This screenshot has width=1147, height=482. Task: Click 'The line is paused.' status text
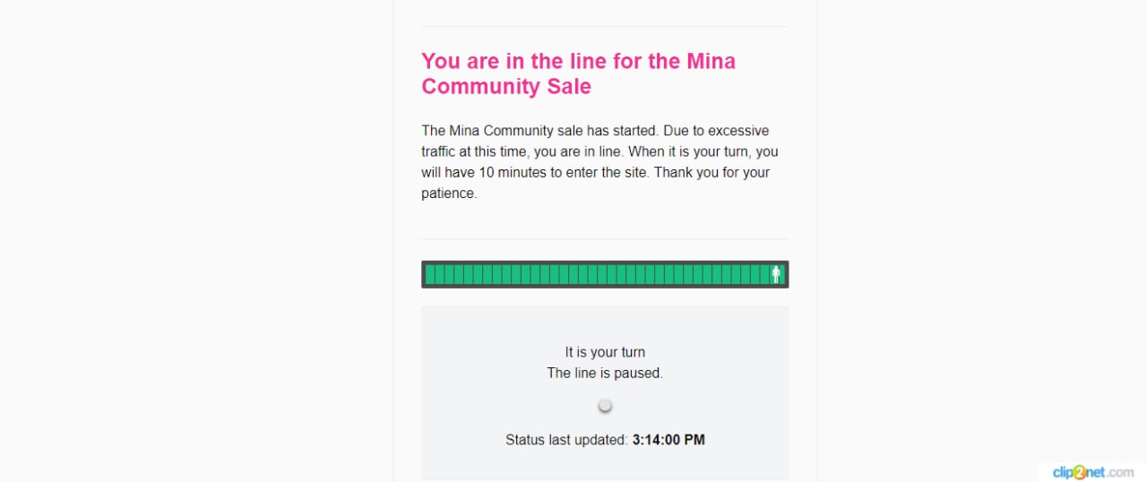pyautogui.click(x=605, y=373)
